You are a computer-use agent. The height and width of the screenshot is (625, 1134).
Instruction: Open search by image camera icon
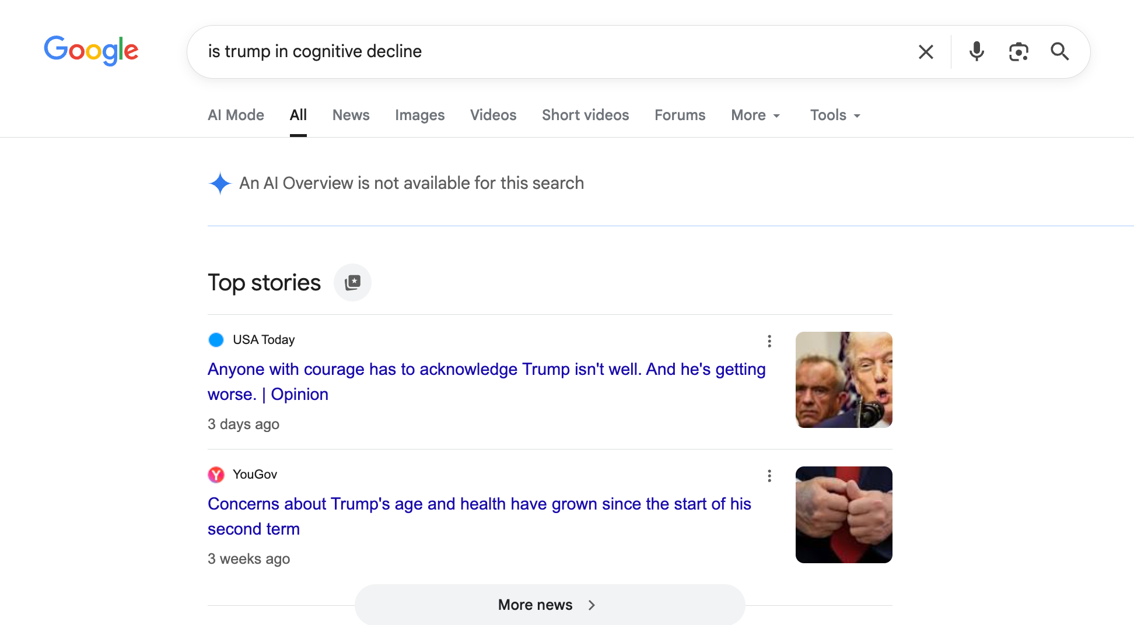(x=1019, y=52)
